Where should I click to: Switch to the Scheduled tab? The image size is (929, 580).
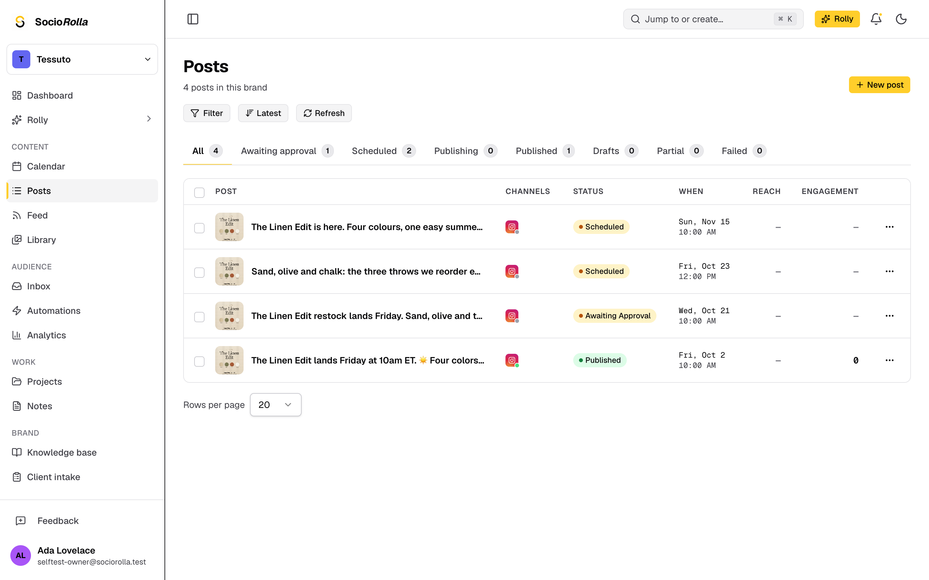384,151
